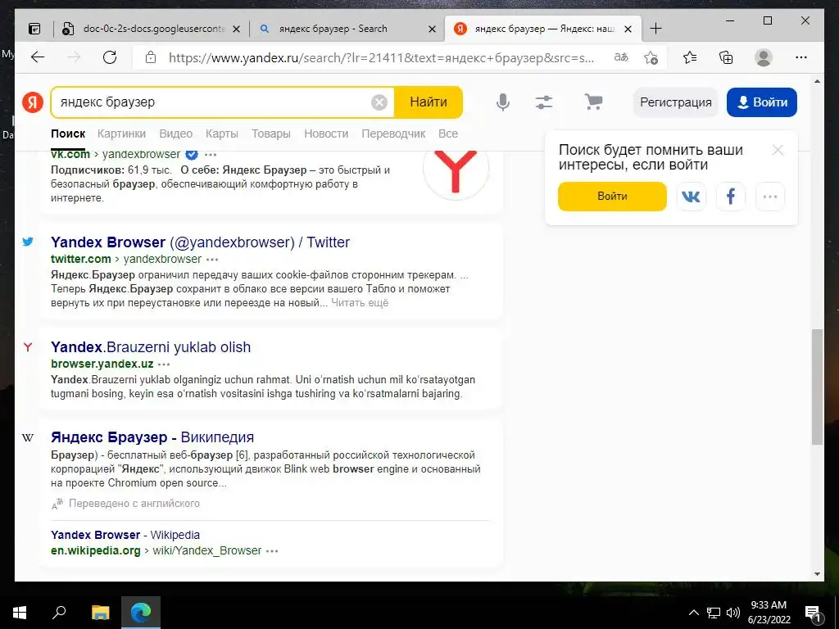The height and width of the screenshot is (629, 839).
Task: Click the Yandex search input field
Action: click(x=214, y=102)
